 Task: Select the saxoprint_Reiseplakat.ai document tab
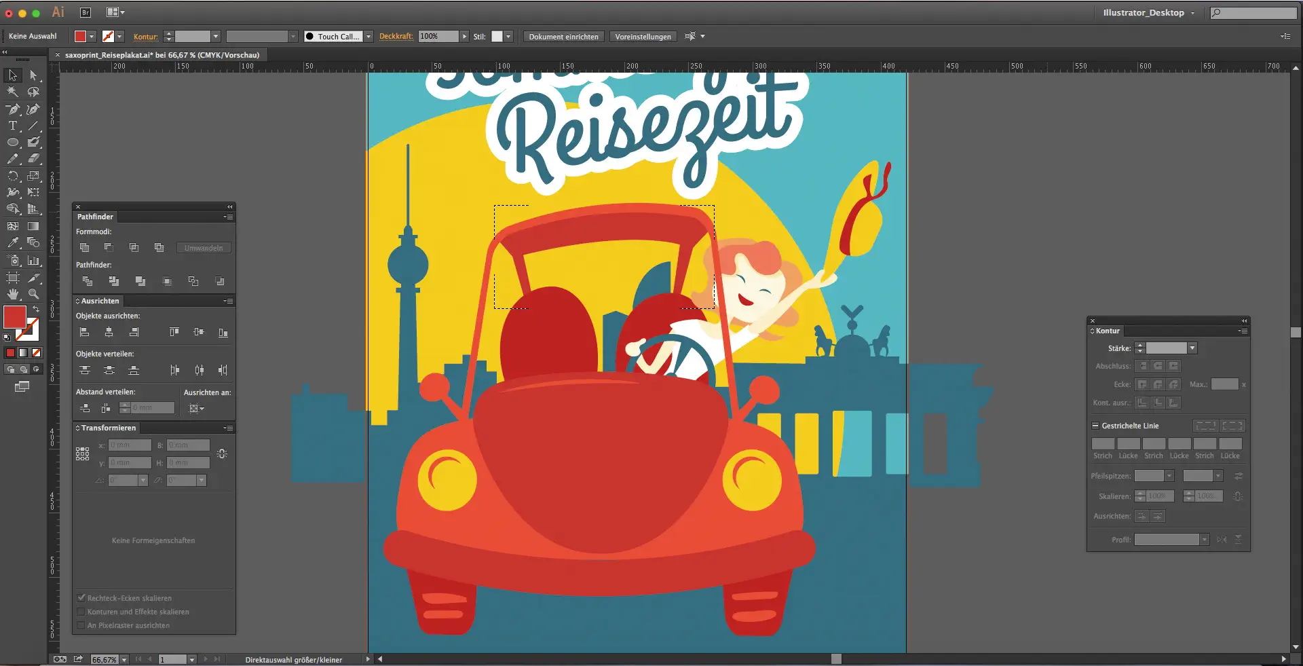coord(161,54)
